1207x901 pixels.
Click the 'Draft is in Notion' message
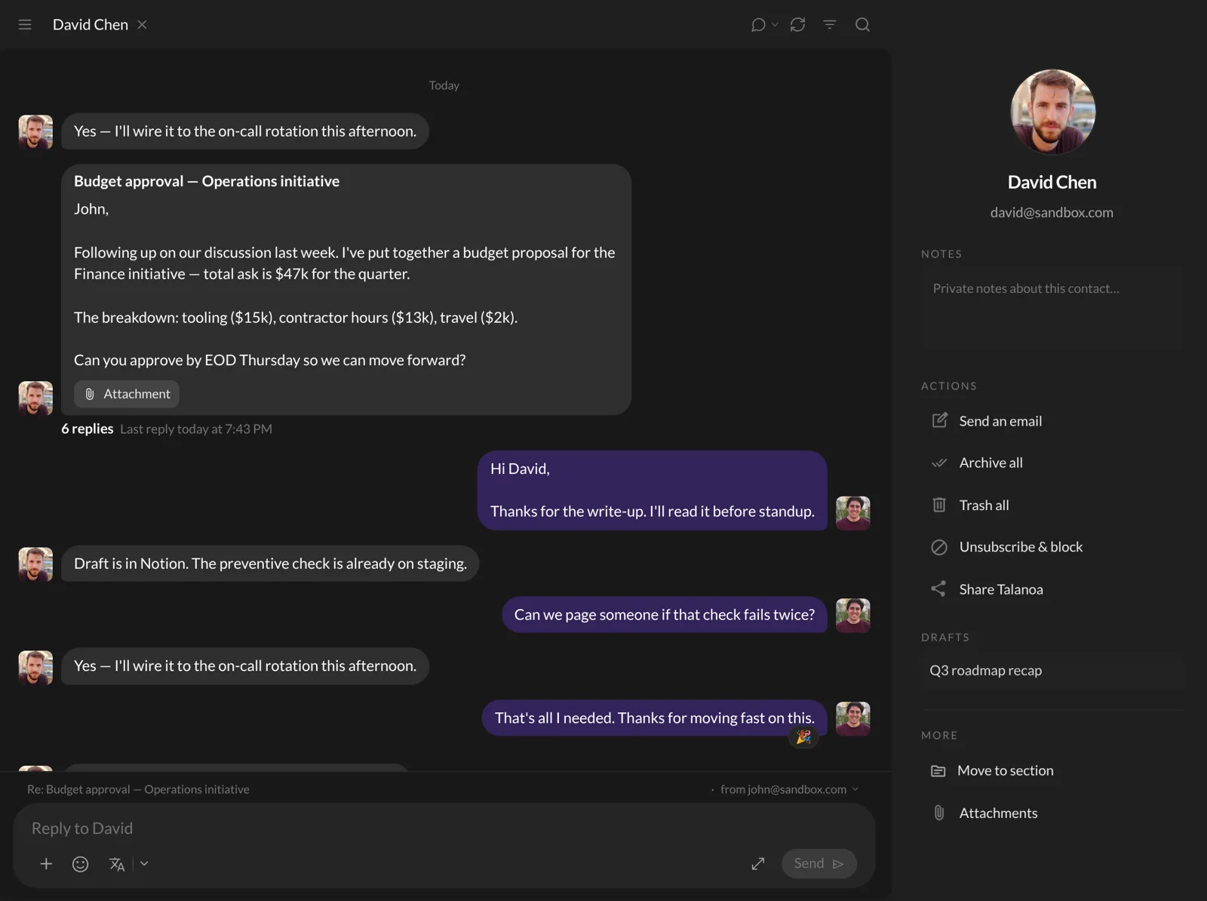click(270, 564)
